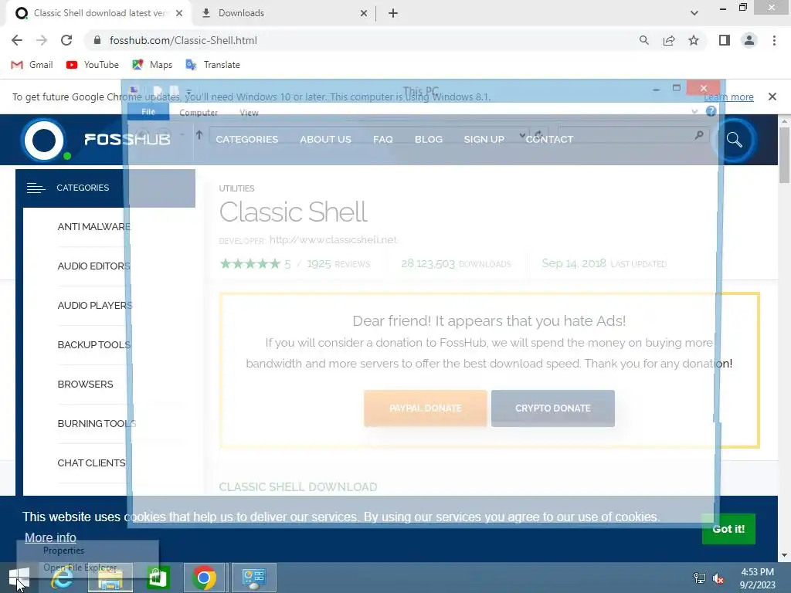Close the Downloads tab
Screen dimensions: 791x593
(364, 13)
